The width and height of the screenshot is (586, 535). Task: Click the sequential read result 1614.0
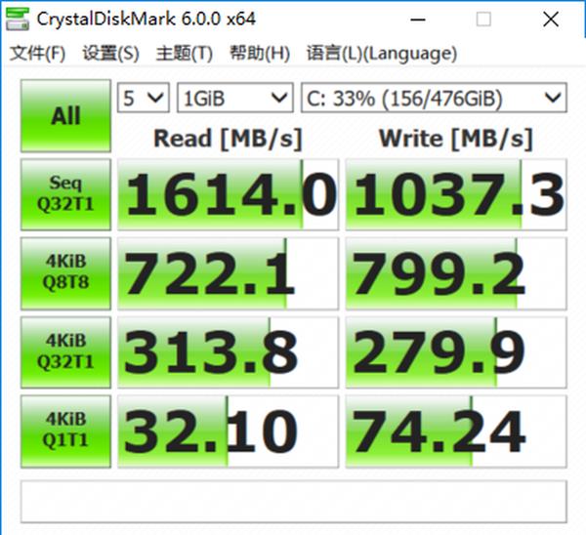[x=228, y=195]
